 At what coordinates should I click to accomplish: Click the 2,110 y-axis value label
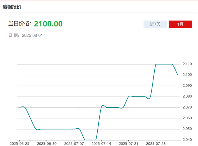(188, 64)
